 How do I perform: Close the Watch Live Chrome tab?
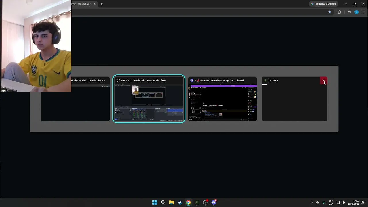pyautogui.click(x=95, y=4)
